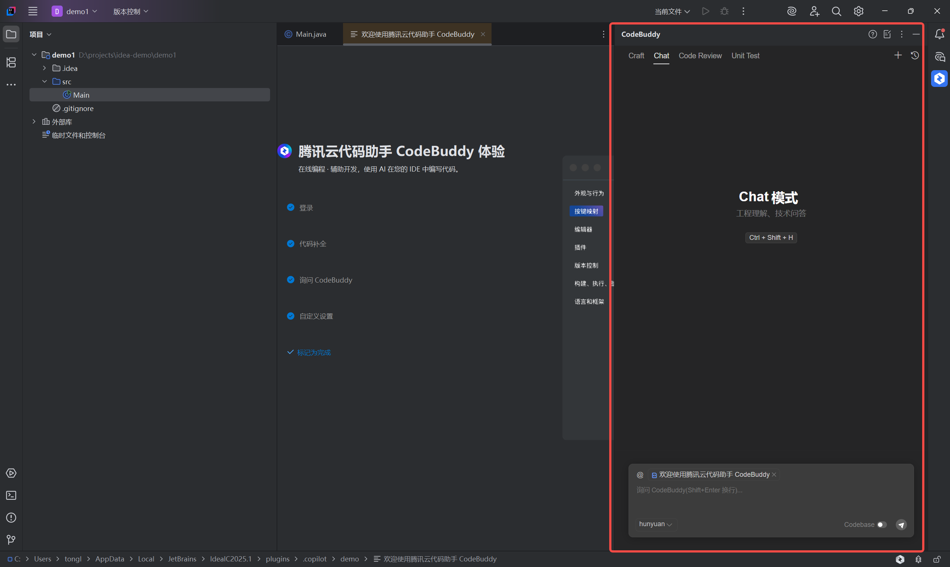Click the 登录 checked step

[306, 208]
